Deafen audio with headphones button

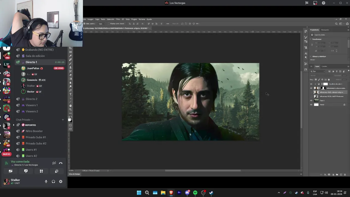53,181
